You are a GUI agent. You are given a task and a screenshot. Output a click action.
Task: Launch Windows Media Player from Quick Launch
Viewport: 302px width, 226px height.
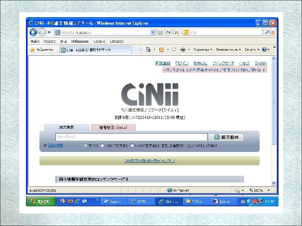click(x=63, y=201)
